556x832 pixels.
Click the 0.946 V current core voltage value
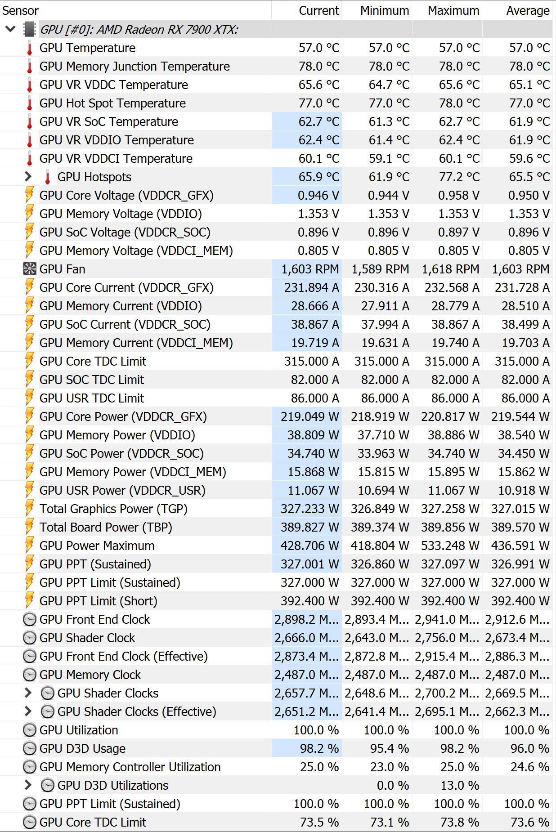tap(318, 195)
